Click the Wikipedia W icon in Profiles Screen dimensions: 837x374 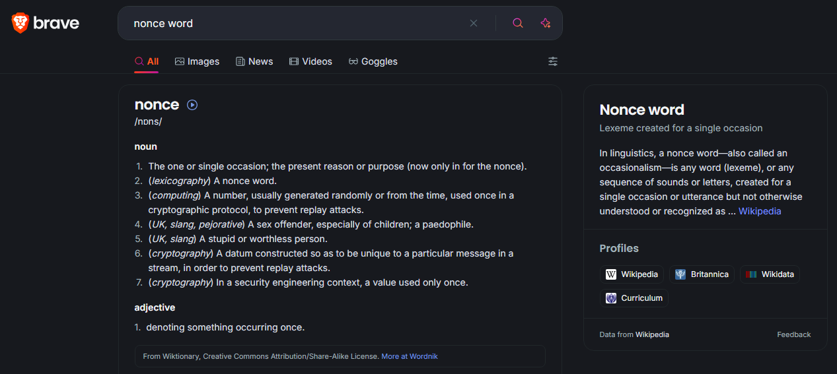pyautogui.click(x=611, y=274)
